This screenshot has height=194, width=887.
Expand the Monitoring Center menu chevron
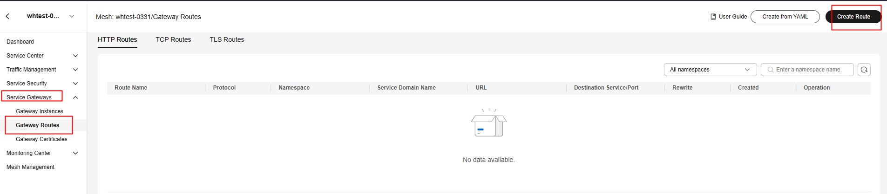click(x=75, y=153)
